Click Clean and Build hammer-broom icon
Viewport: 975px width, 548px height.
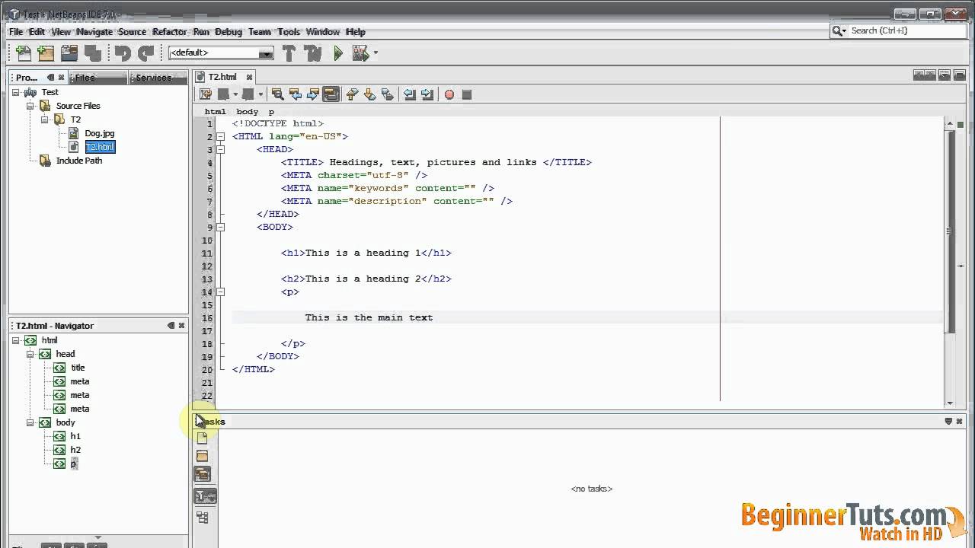point(312,53)
